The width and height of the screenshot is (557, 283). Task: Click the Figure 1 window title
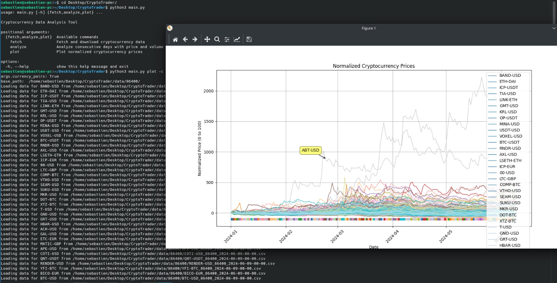[x=369, y=28]
